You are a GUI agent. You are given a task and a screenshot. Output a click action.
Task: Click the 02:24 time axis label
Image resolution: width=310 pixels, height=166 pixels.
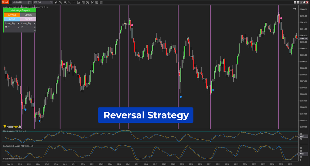[38, 164]
